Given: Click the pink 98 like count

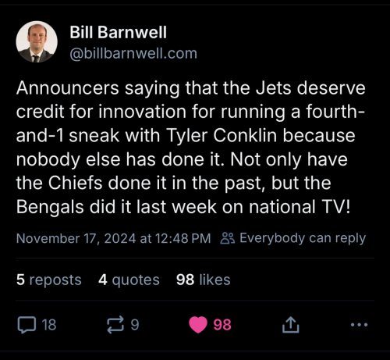Looking at the screenshot, I should [222, 325].
